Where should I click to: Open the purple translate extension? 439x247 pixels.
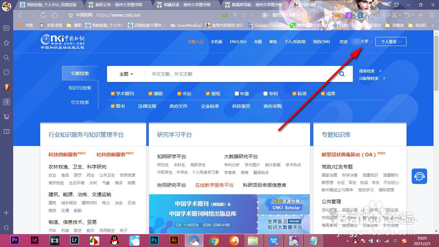pyautogui.click(x=349, y=15)
